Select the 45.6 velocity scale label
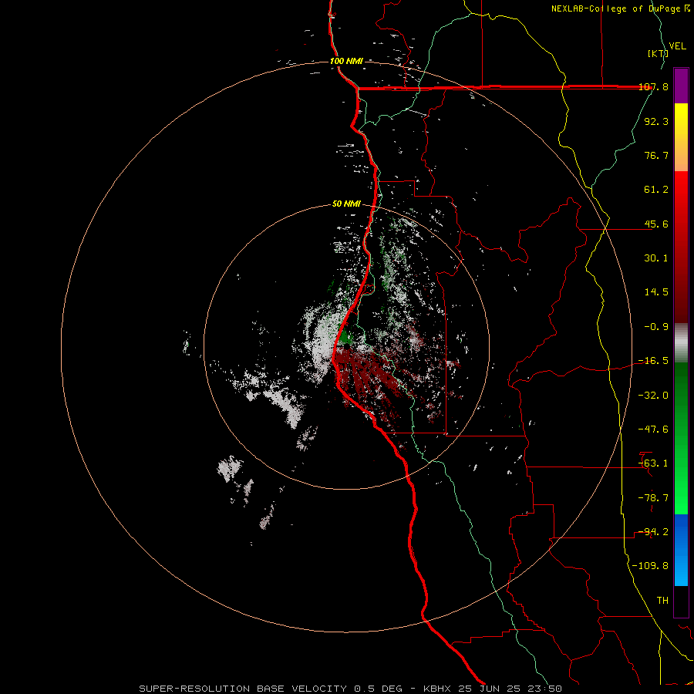Image resolution: width=694 pixels, height=694 pixels. tap(656, 224)
